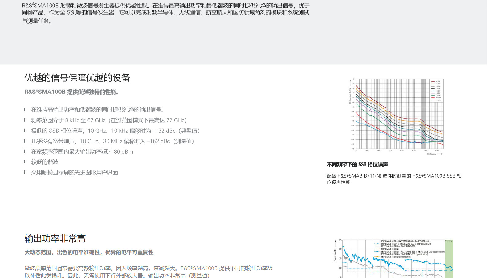Select the bullet mentioning –132 dBc SSB phase noise
The width and height of the screenshot is (487, 278).
pos(115,131)
